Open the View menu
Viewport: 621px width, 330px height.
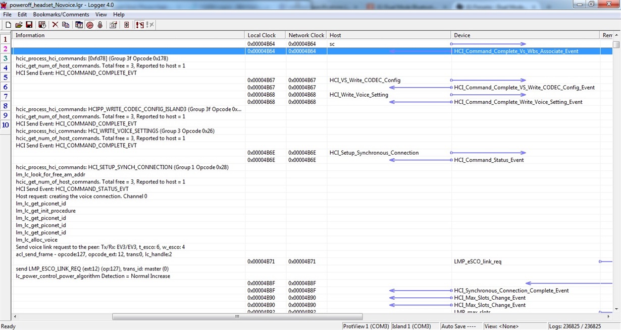(x=101, y=15)
